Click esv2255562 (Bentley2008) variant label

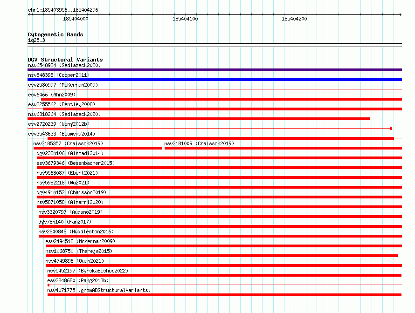(62, 104)
